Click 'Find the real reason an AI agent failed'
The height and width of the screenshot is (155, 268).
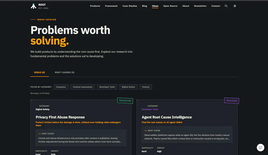point(162,122)
